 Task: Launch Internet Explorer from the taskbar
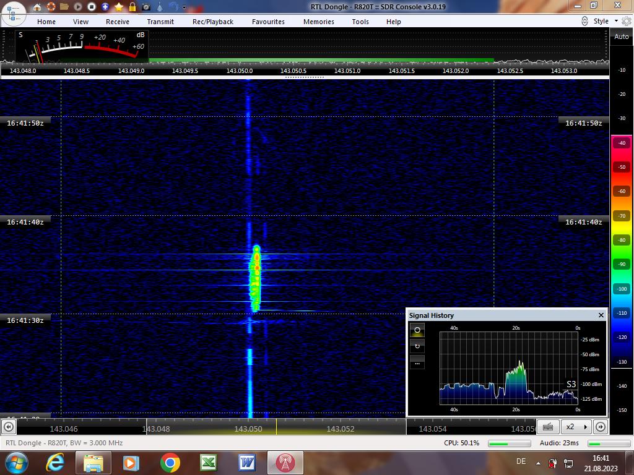coord(55,463)
